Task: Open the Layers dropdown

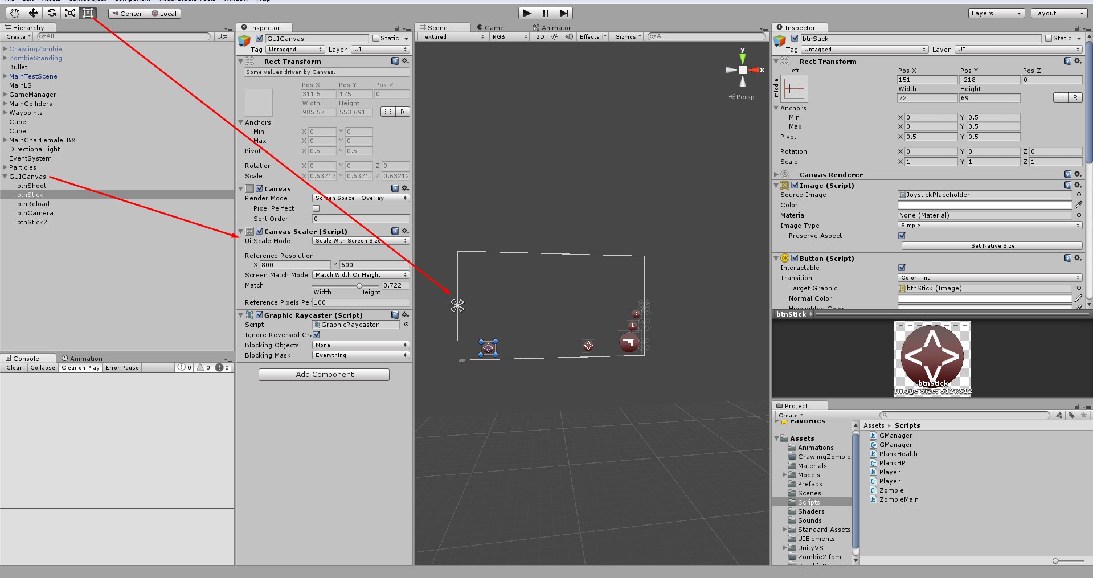Action: point(996,13)
